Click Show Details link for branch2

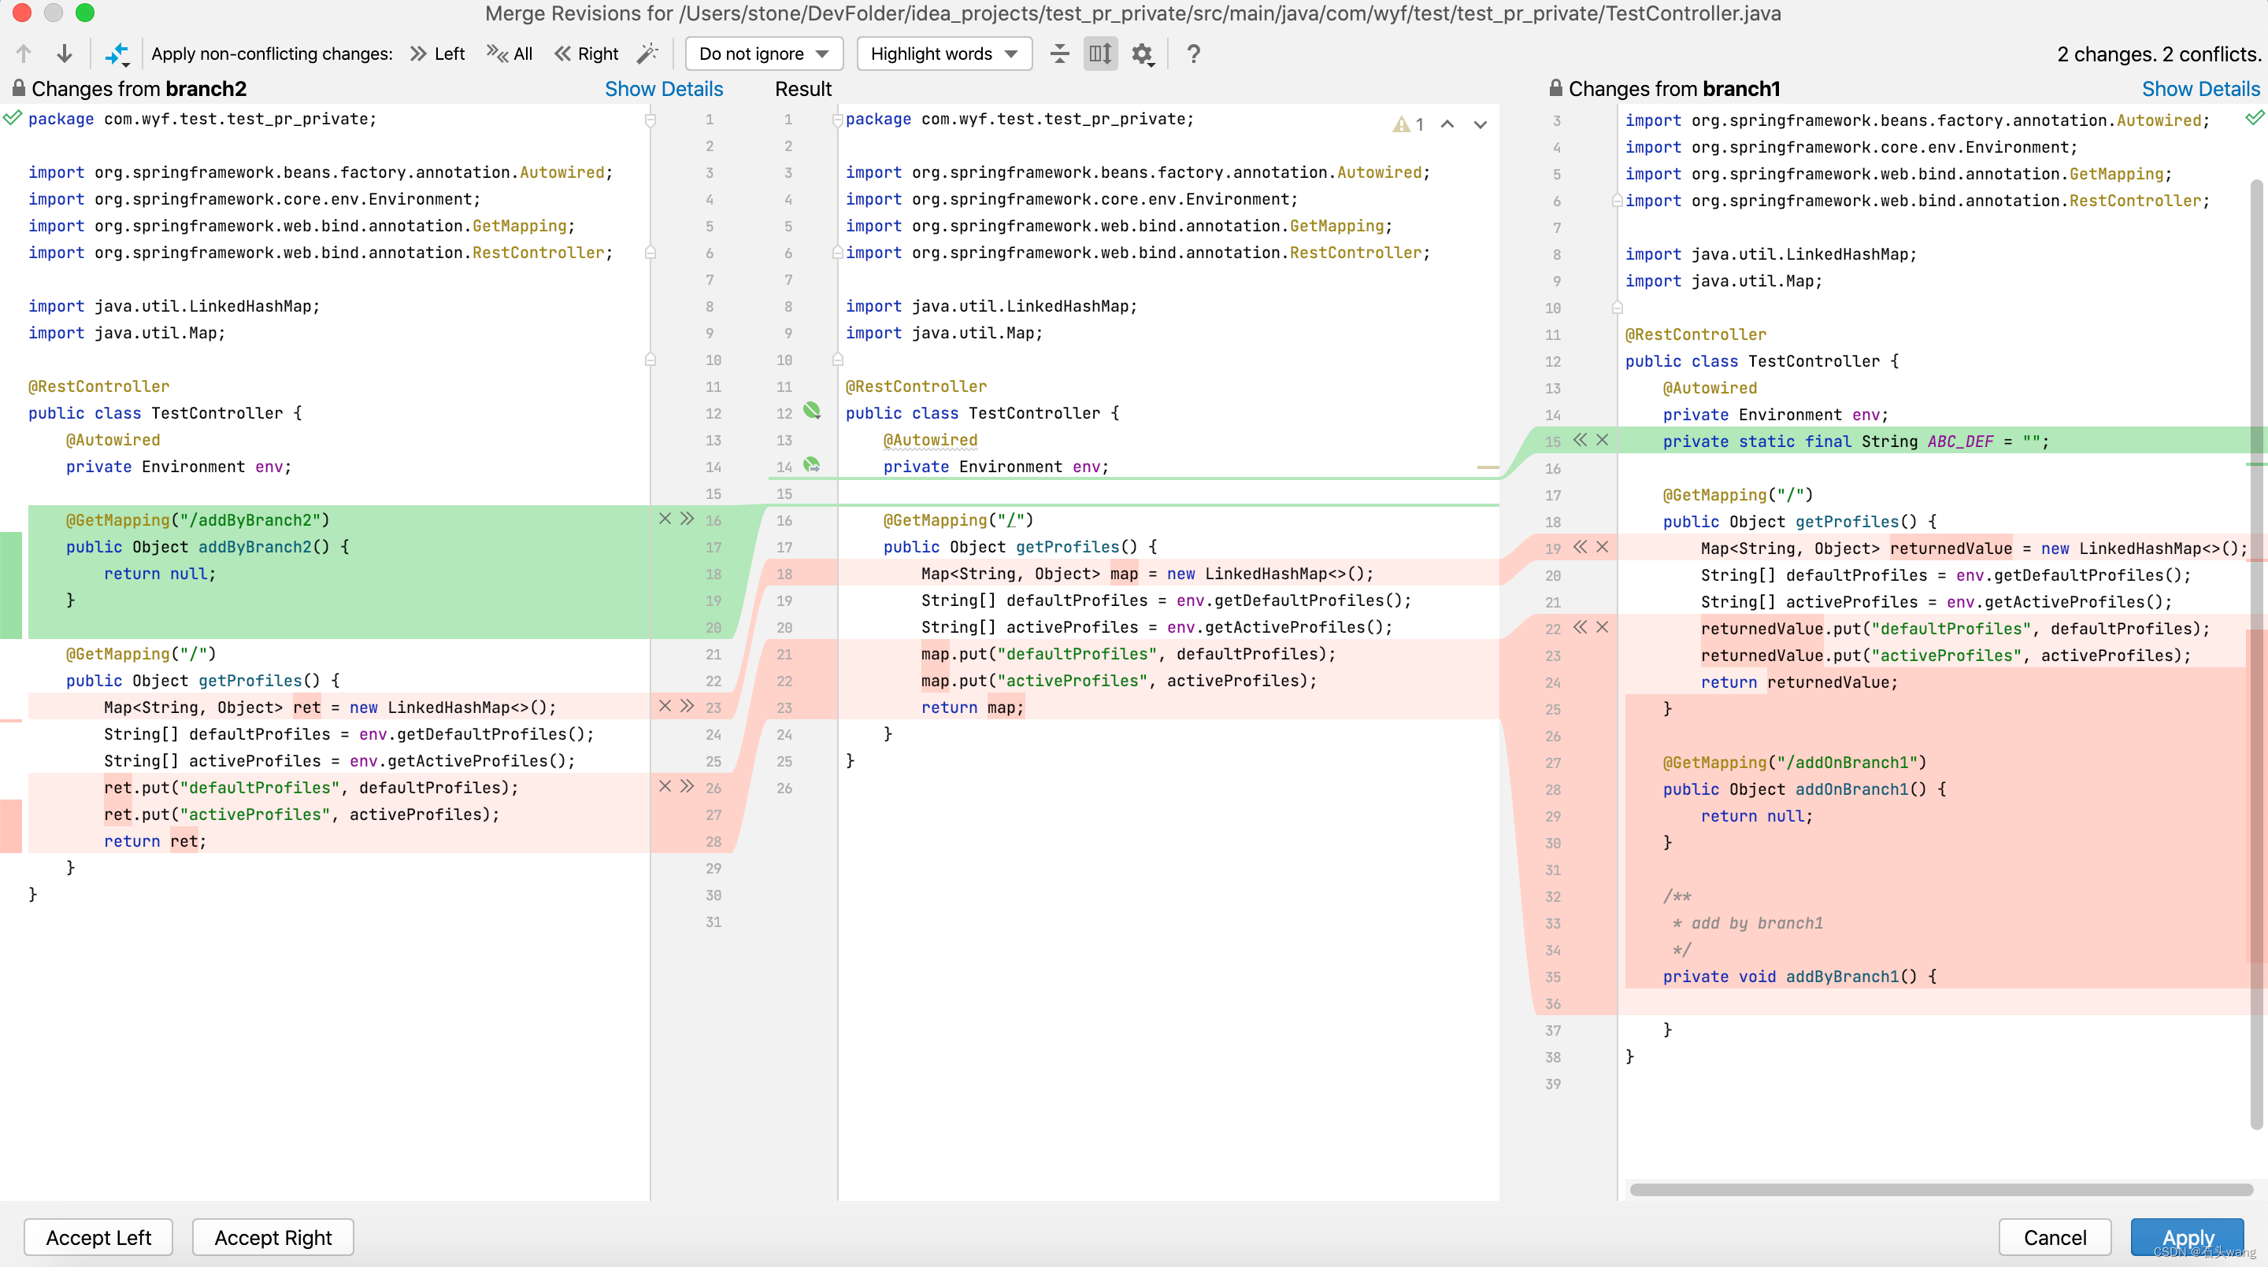663,89
